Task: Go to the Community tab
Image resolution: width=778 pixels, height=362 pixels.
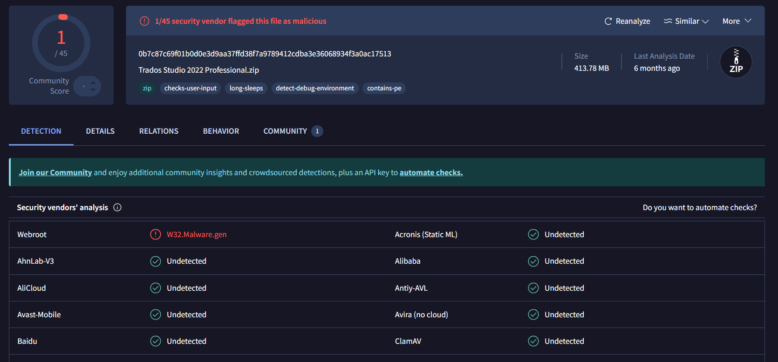Action: [x=285, y=131]
